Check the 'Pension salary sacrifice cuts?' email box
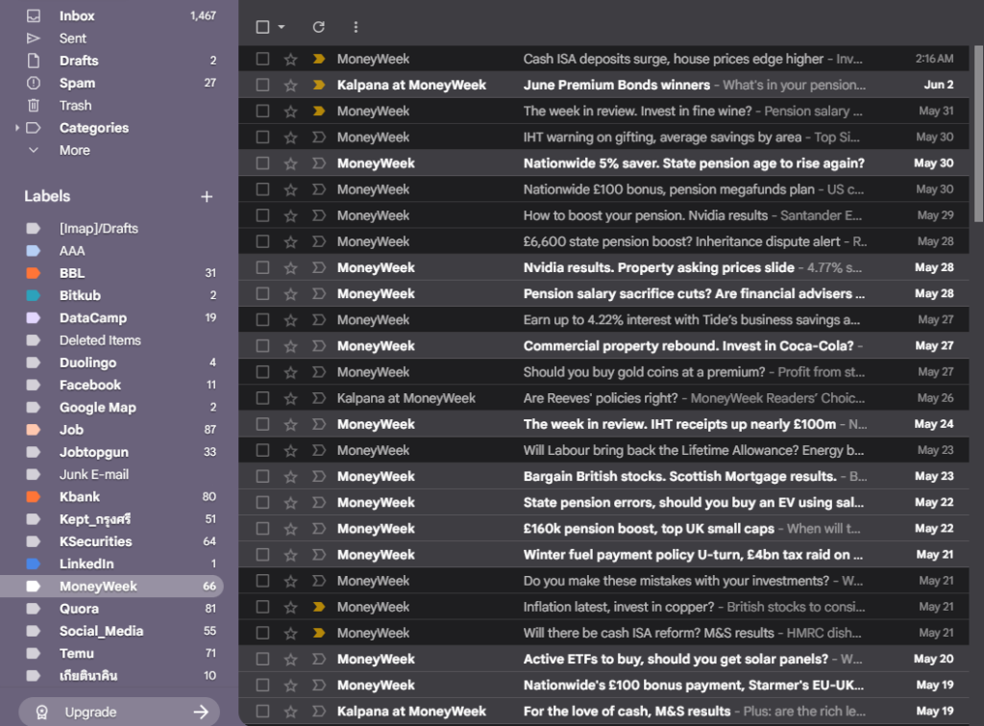 263,294
